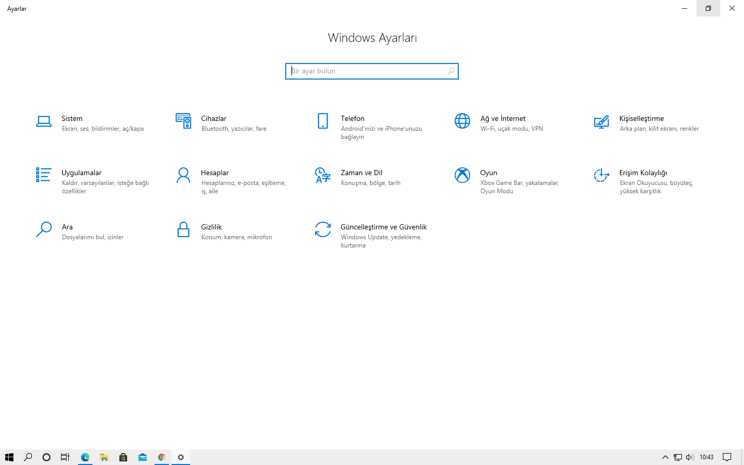744x465 pixels.
Task: Open the network status tray icon
Action: click(678, 457)
